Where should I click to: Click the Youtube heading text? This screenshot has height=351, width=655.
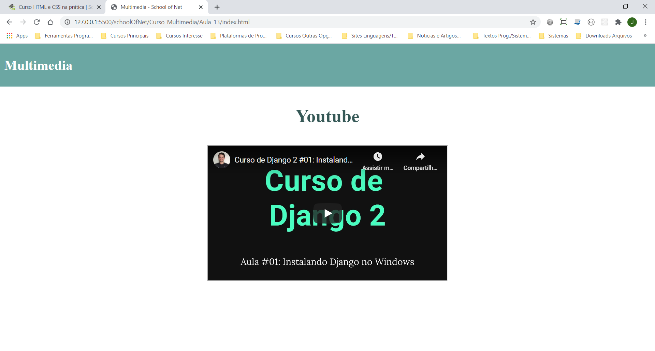coord(327,117)
